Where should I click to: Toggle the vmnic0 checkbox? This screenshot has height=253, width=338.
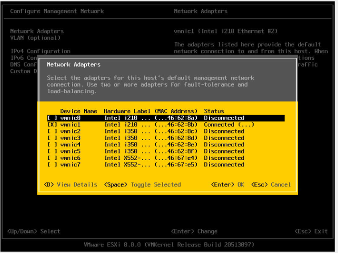[52, 118]
